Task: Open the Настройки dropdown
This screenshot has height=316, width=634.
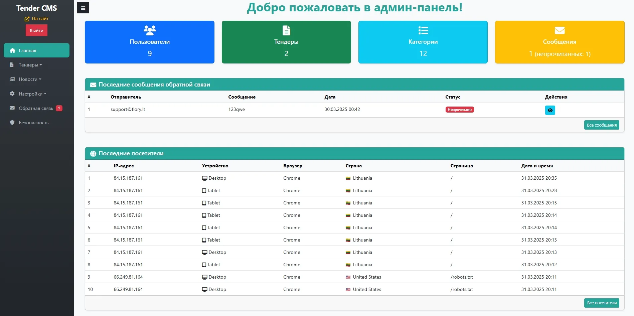Action: pyautogui.click(x=31, y=94)
